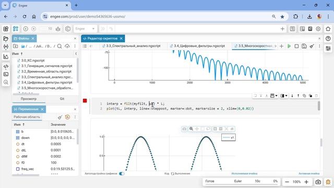This screenshot has height=188, width=334.
Task: Select the Файлы panel tab
Action: pyautogui.click(x=24, y=38)
